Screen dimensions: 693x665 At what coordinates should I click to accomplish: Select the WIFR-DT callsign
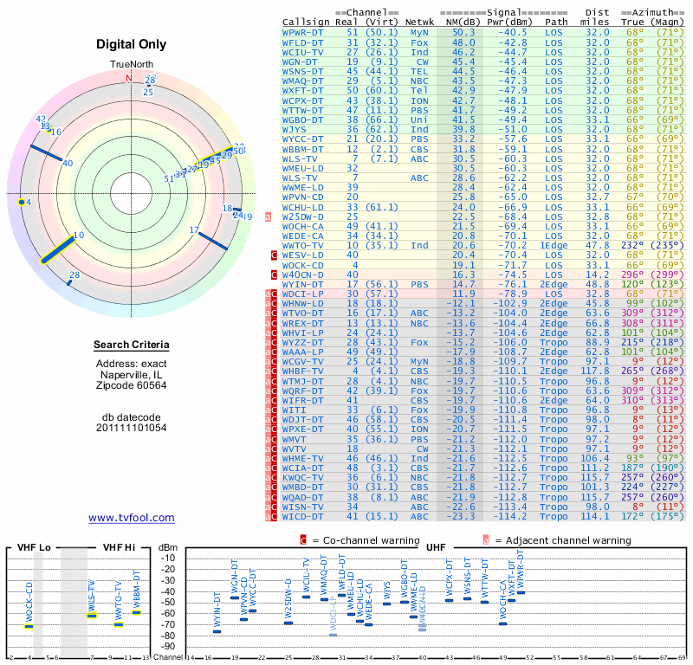click(302, 400)
